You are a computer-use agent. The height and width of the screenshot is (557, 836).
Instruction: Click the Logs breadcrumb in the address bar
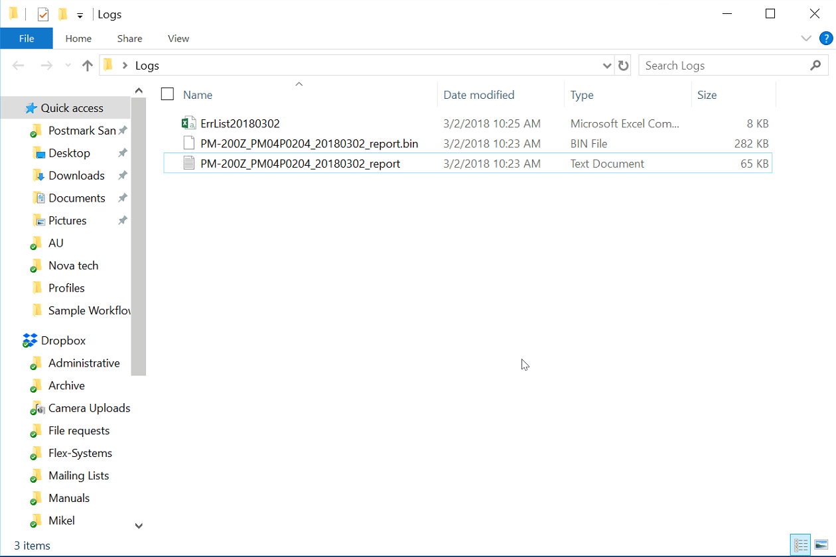(x=147, y=66)
